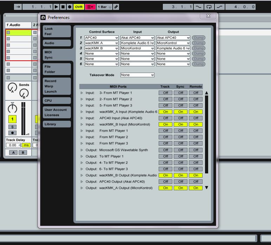Screen dimensions: 271x245
Task: Enable Remote for APC40 Output
Action: 196,181
